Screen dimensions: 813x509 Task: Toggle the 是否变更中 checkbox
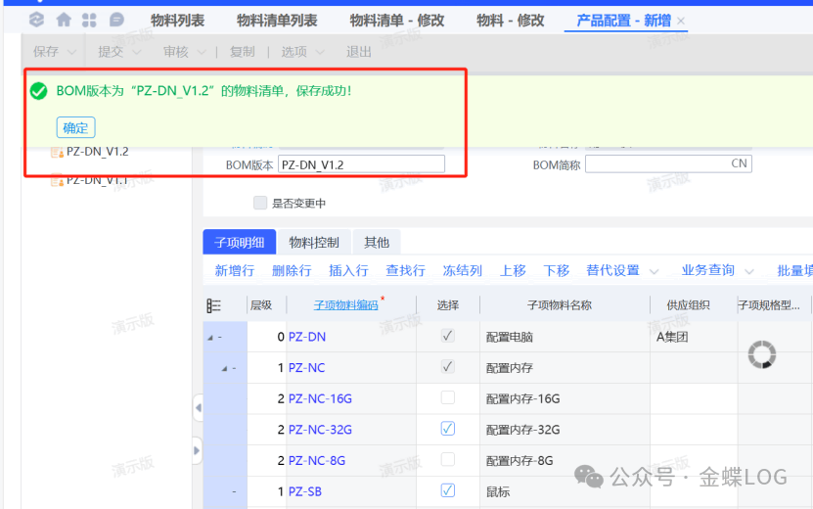click(x=260, y=203)
